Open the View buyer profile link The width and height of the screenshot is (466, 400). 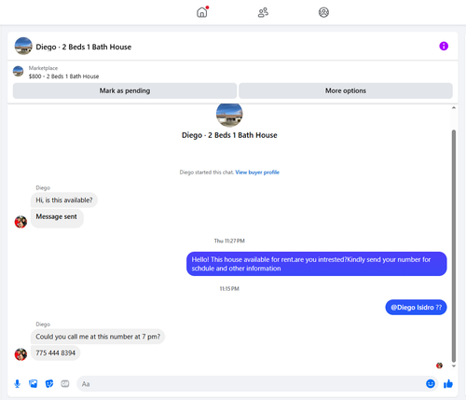[x=257, y=172]
